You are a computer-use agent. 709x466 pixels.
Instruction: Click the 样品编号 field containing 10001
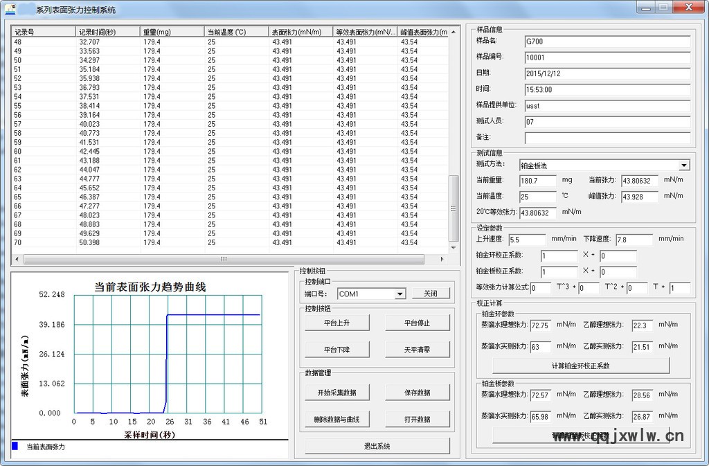607,57
